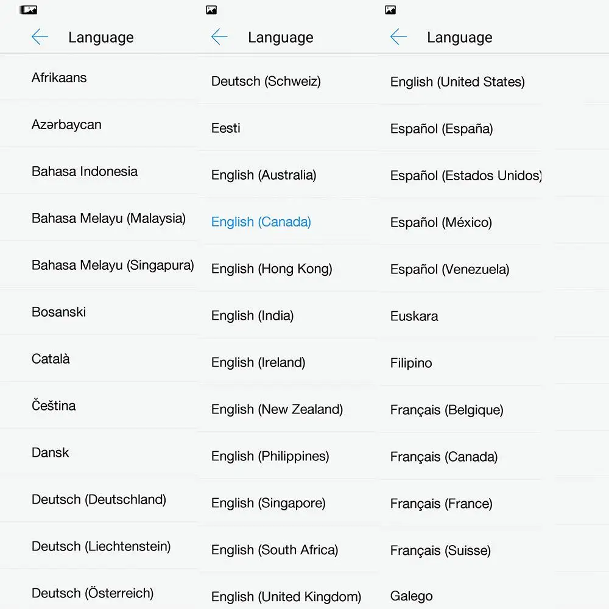The height and width of the screenshot is (609, 609).
Task: Tap image notification icon in first status bar
Action: [29, 10]
